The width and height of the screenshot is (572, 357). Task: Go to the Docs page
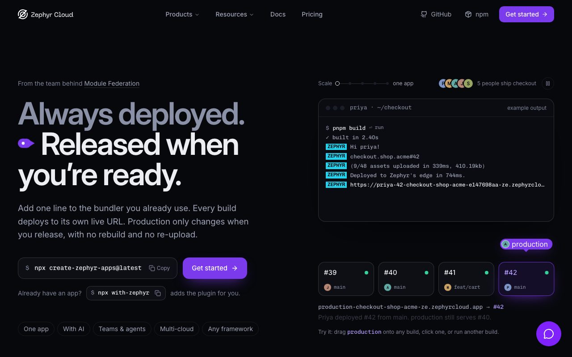pos(278,14)
